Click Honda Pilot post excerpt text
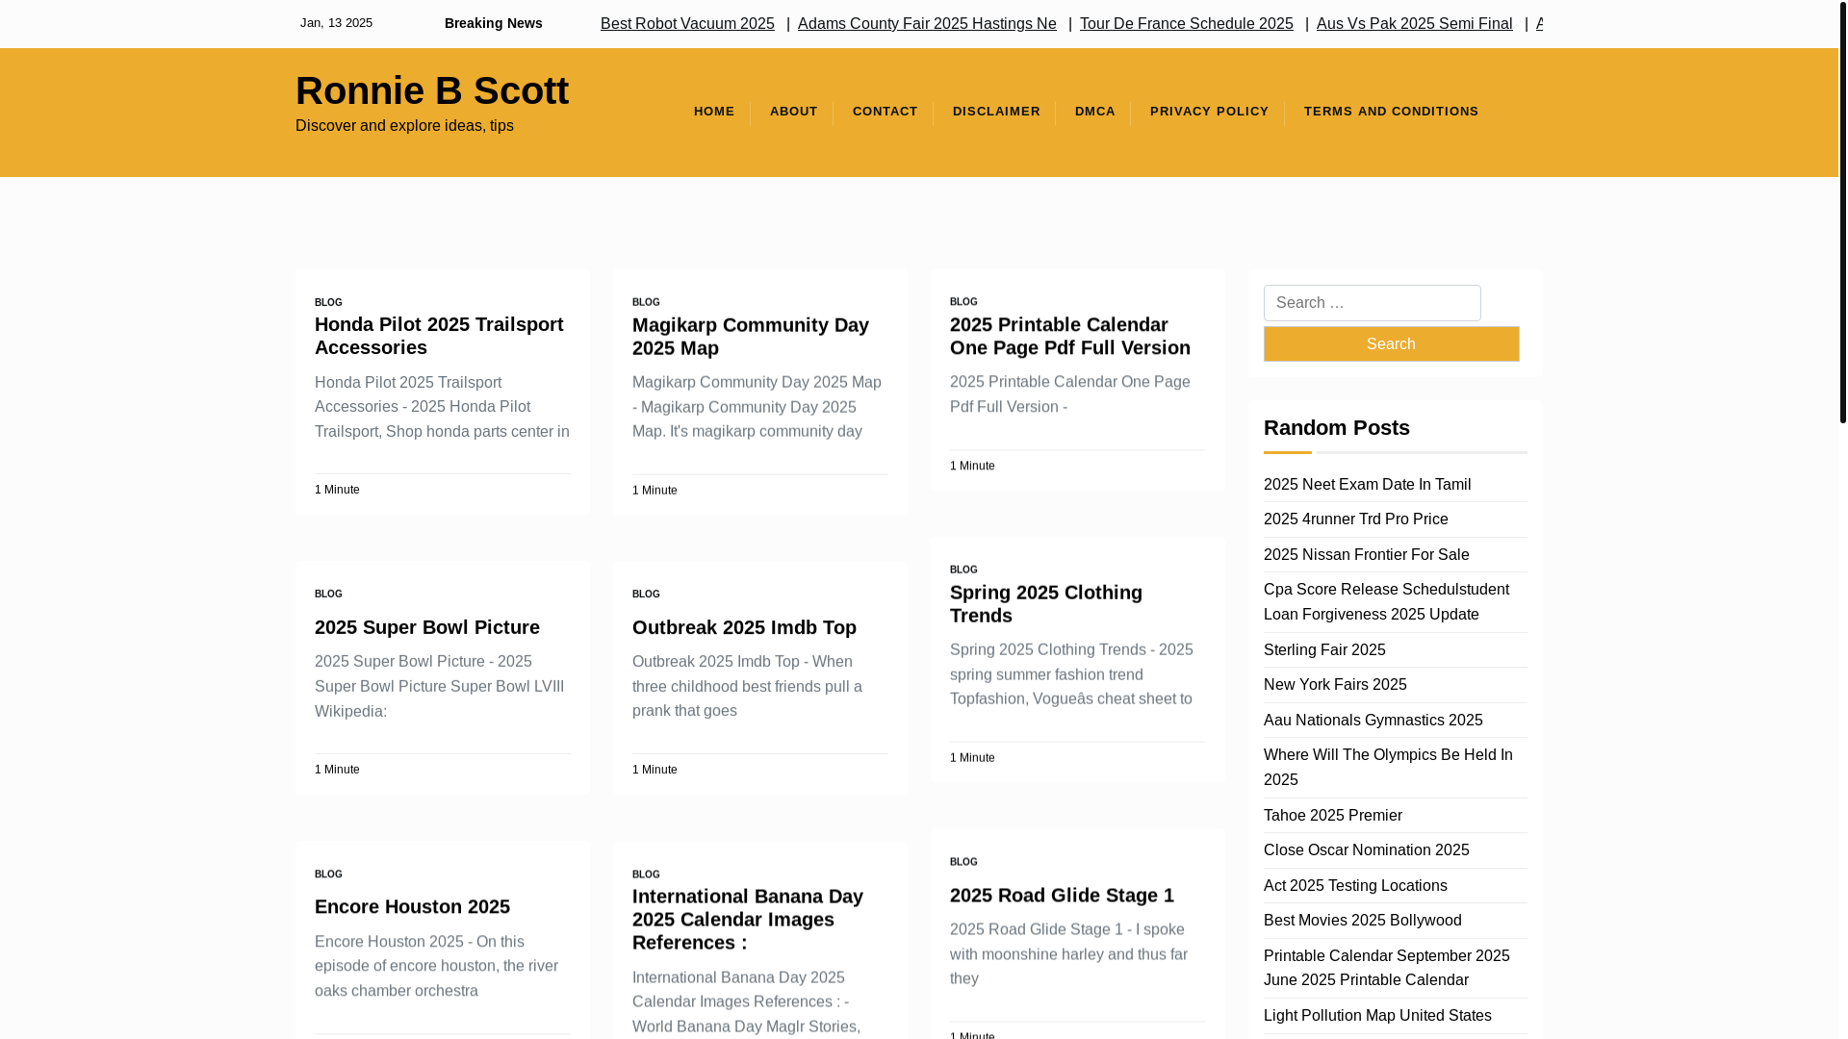Viewport: 1848px width, 1039px height. click(442, 407)
